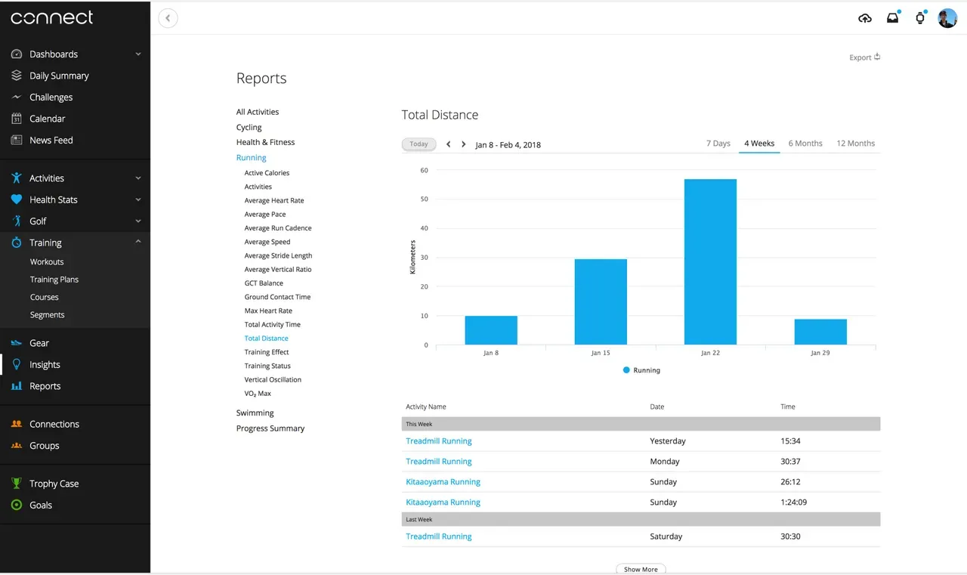The height and width of the screenshot is (575, 967).
Task: Click the watch device sync icon
Action: tap(919, 18)
